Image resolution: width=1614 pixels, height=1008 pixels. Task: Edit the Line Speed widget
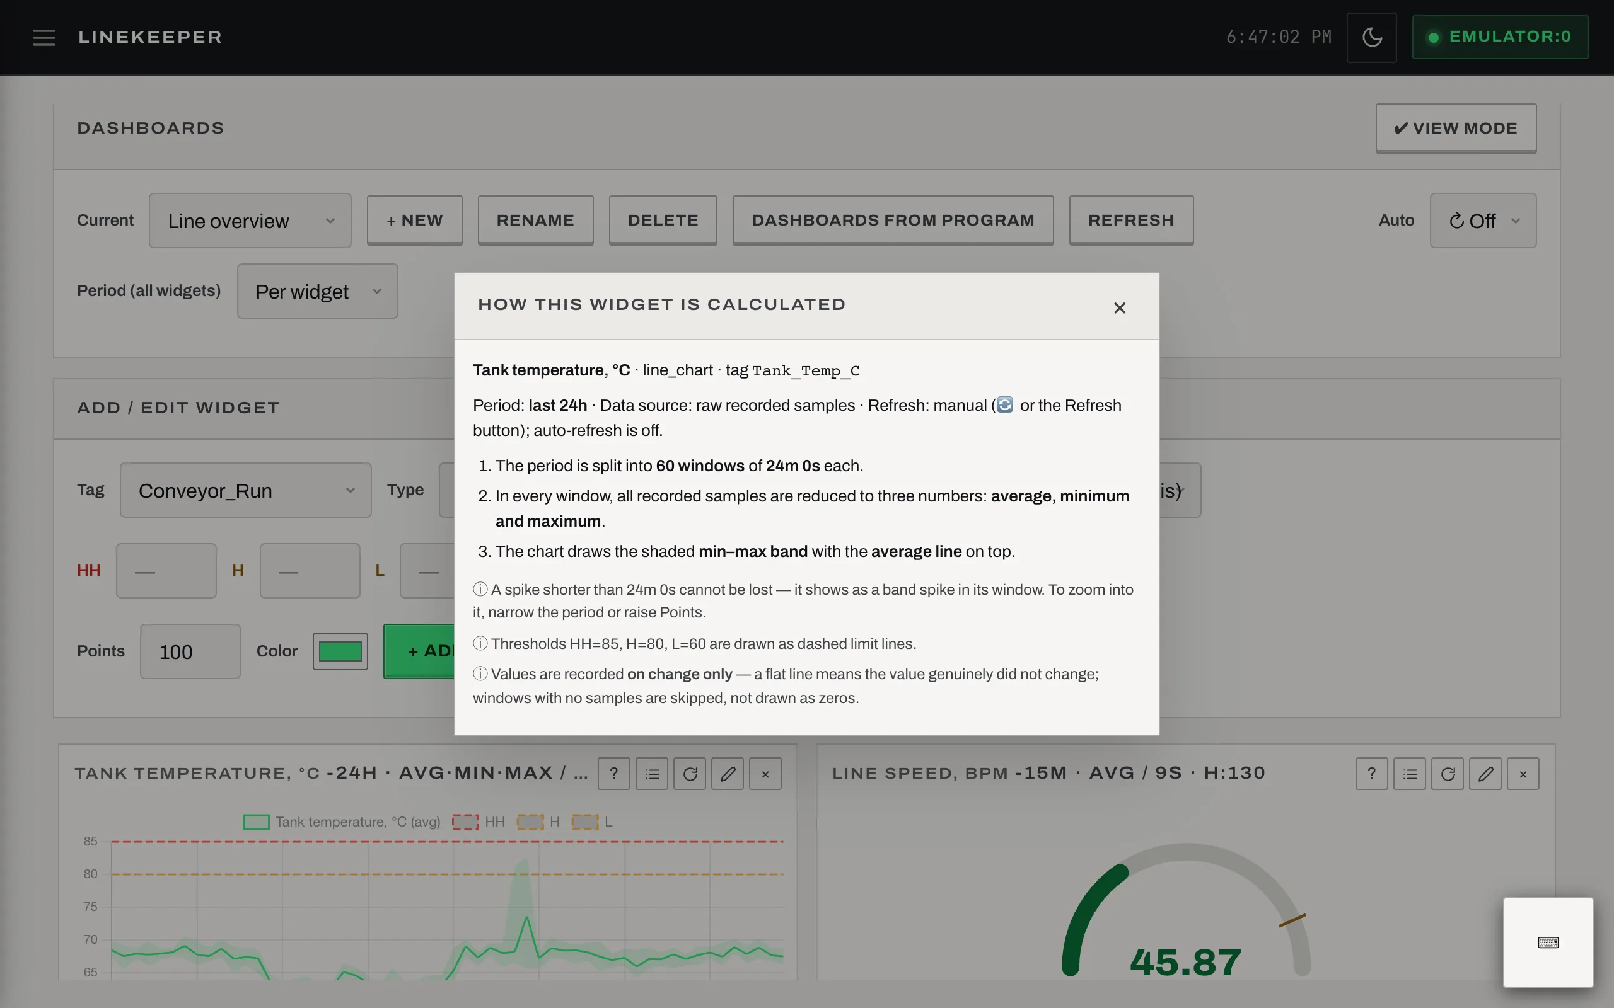coord(1485,774)
